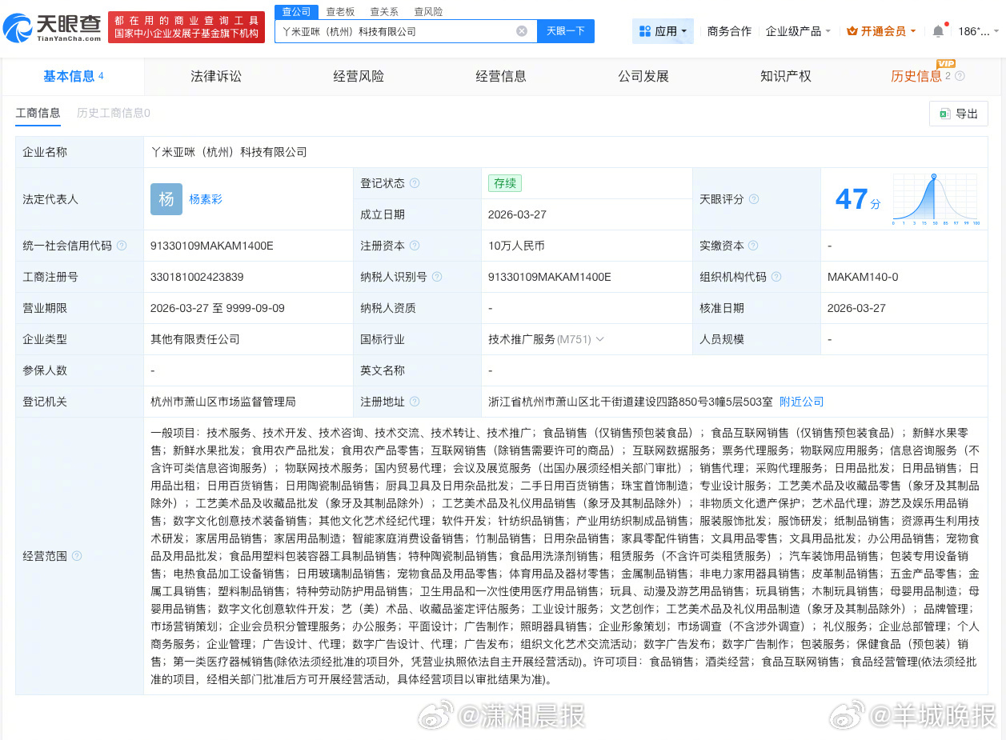The height and width of the screenshot is (740, 1006).
Task: Click the 成立日期 value 2026-03-27
Action: (x=517, y=214)
